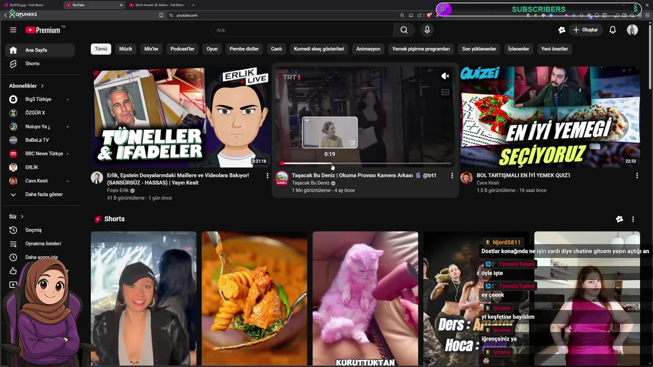Select the Animasyon filter chip

(x=368, y=49)
